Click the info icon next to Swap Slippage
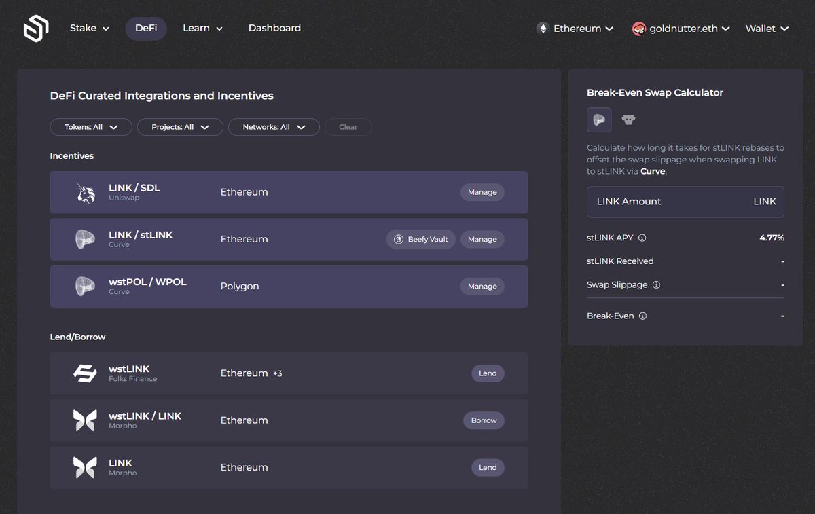815x514 pixels. click(656, 285)
